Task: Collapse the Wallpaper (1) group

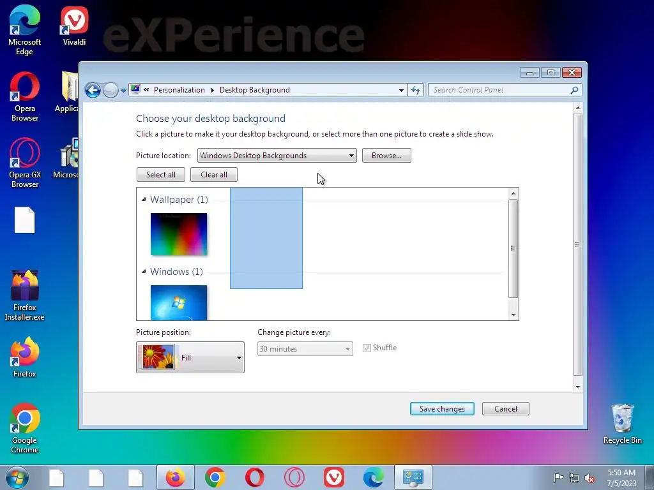Action: point(144,200)
